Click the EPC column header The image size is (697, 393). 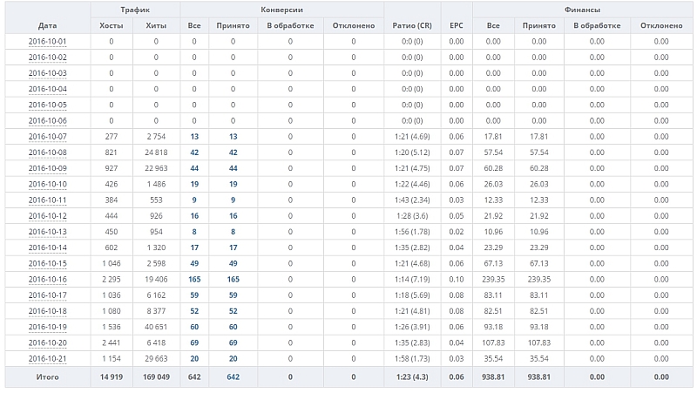[x=457, y=25]
